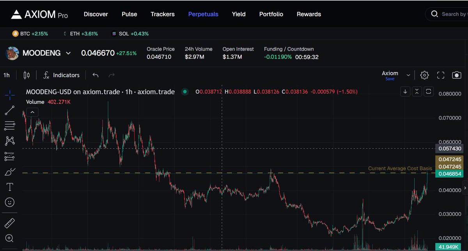Undo the last chart action
Viewport: 468px width, 251px height.
(x=96, y=75)
